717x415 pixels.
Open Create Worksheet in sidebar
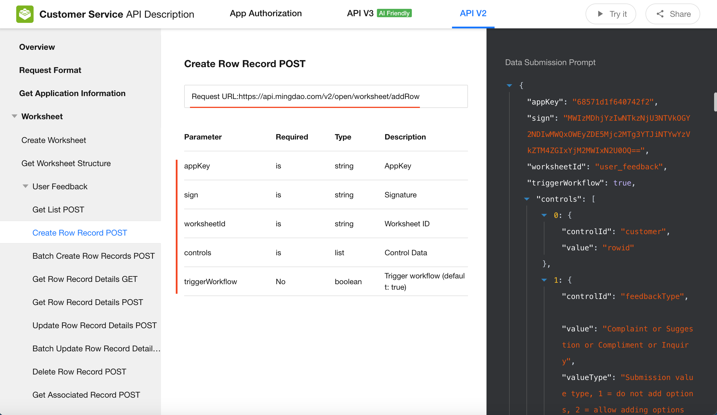click(54, 140)
